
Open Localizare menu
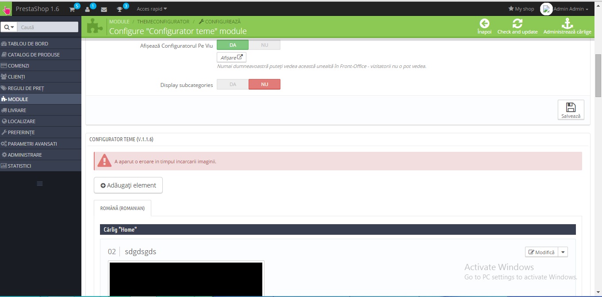point(40,121)
